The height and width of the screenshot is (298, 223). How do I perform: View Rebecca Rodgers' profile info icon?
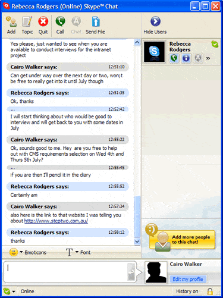[x=186, y=58]
